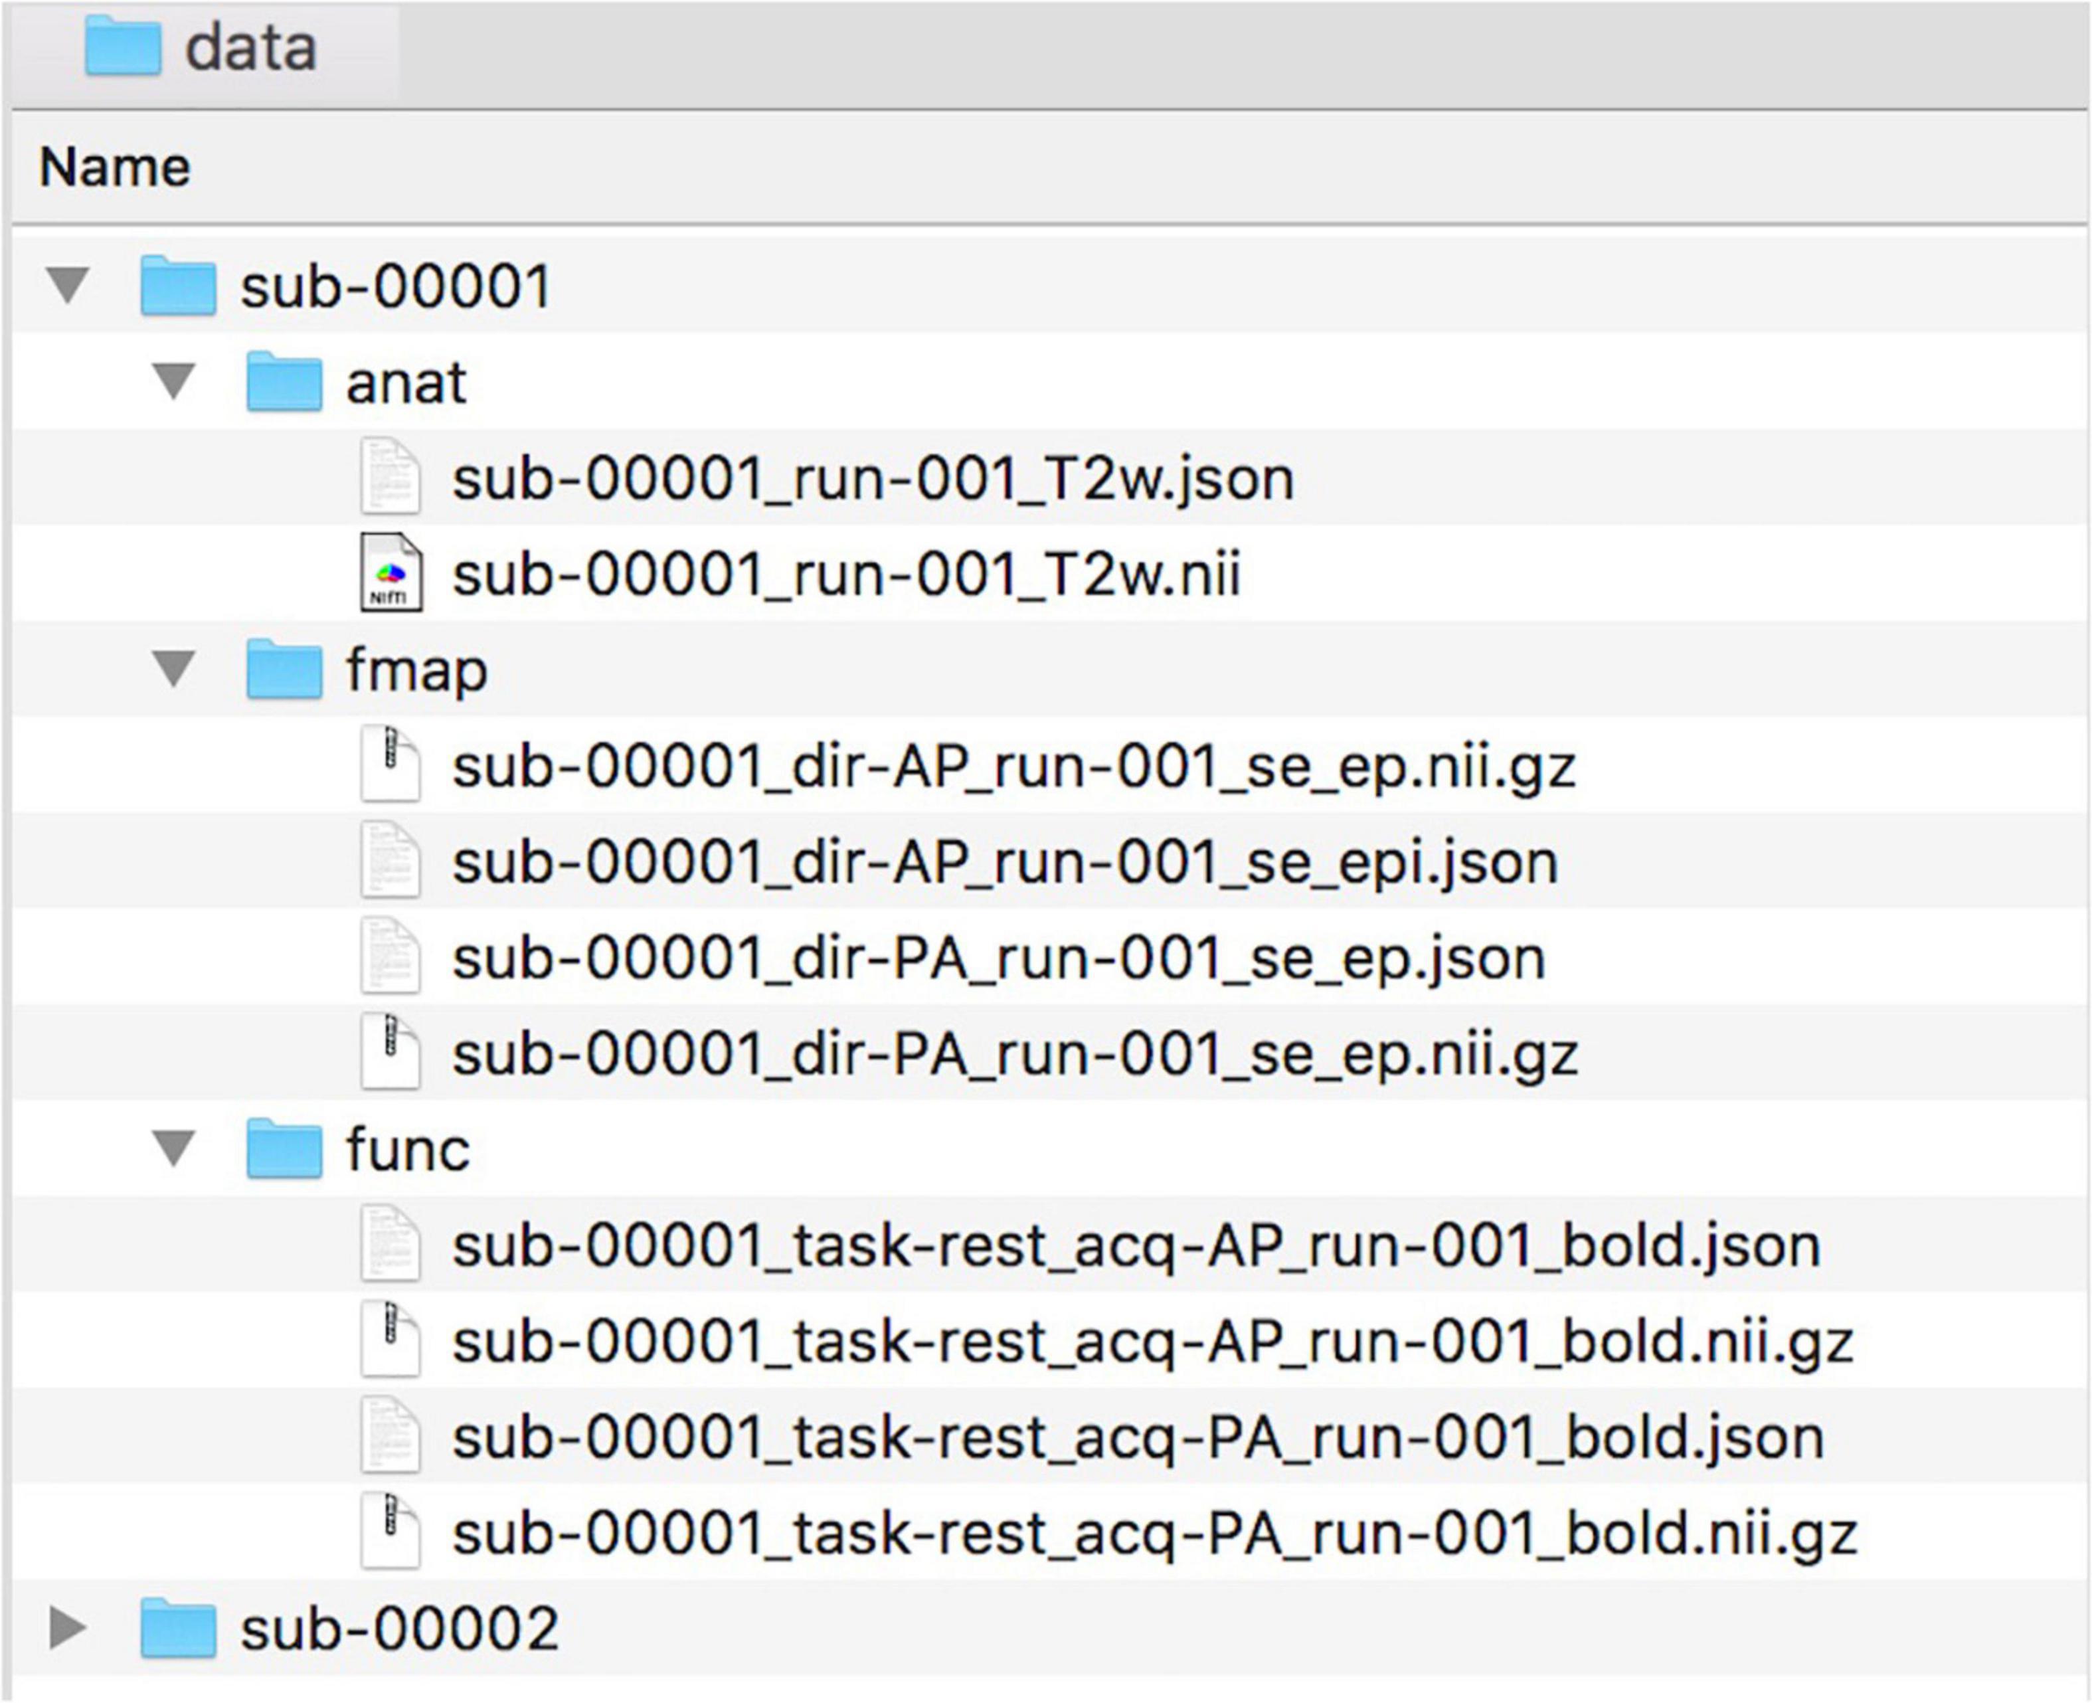The height and width of the screenshot is (1703, 2092).
Task: Select file sub-00001_dir-AP_run-001_se_epi.json
Action: [x=1004, y=864]
